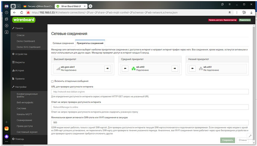
Task: Go back using browser back arrow
Action: [x=15, y=12]
